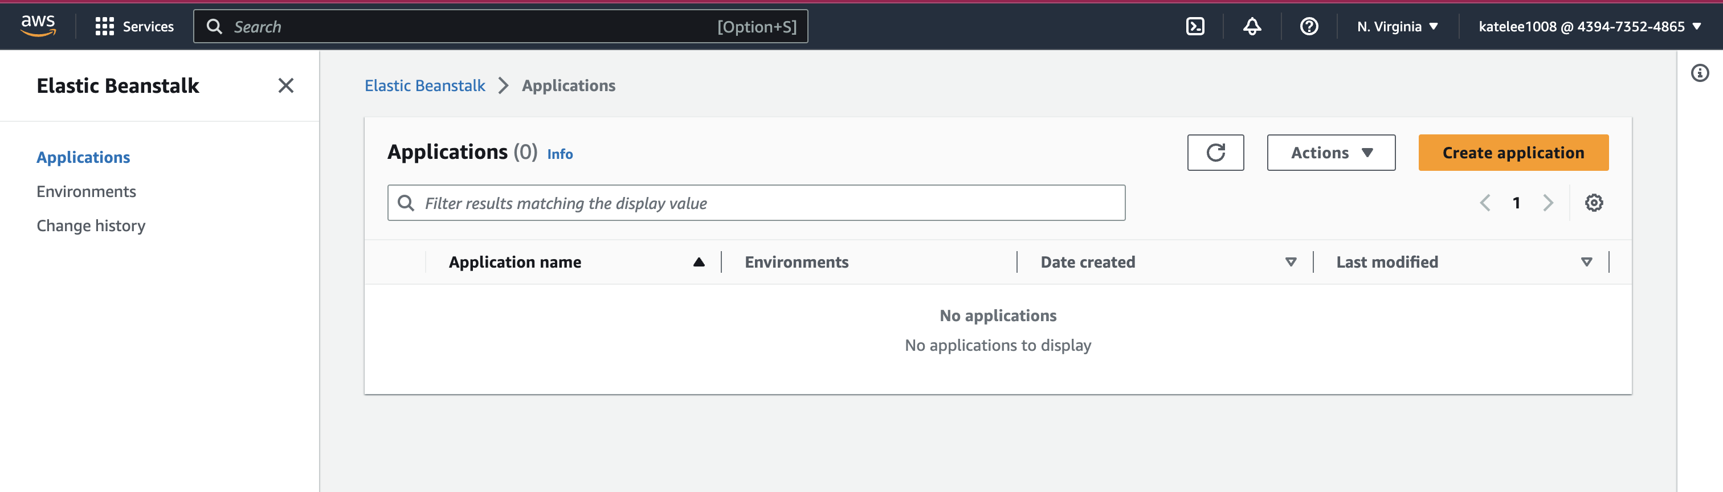Open table preferences gear
Image resolution: width=1723 pixels, height=492 pixels.
pos(1594,203)
